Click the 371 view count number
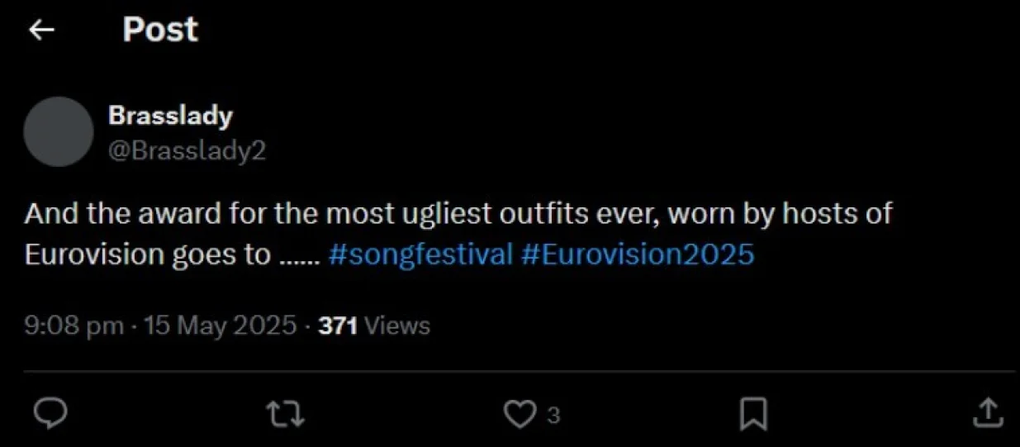The image size is (1020, 447). (x=337, y=326)
